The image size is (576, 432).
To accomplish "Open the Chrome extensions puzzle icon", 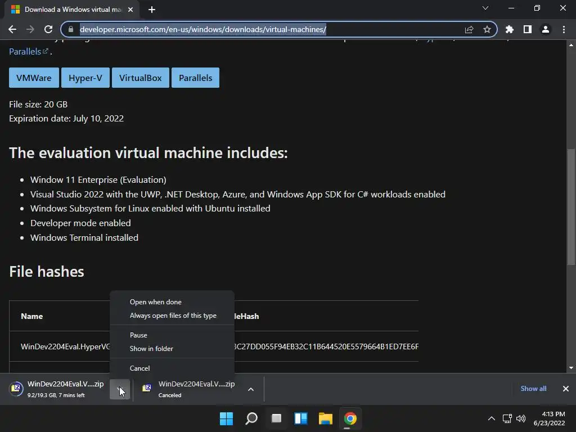I will pos(510,29).
